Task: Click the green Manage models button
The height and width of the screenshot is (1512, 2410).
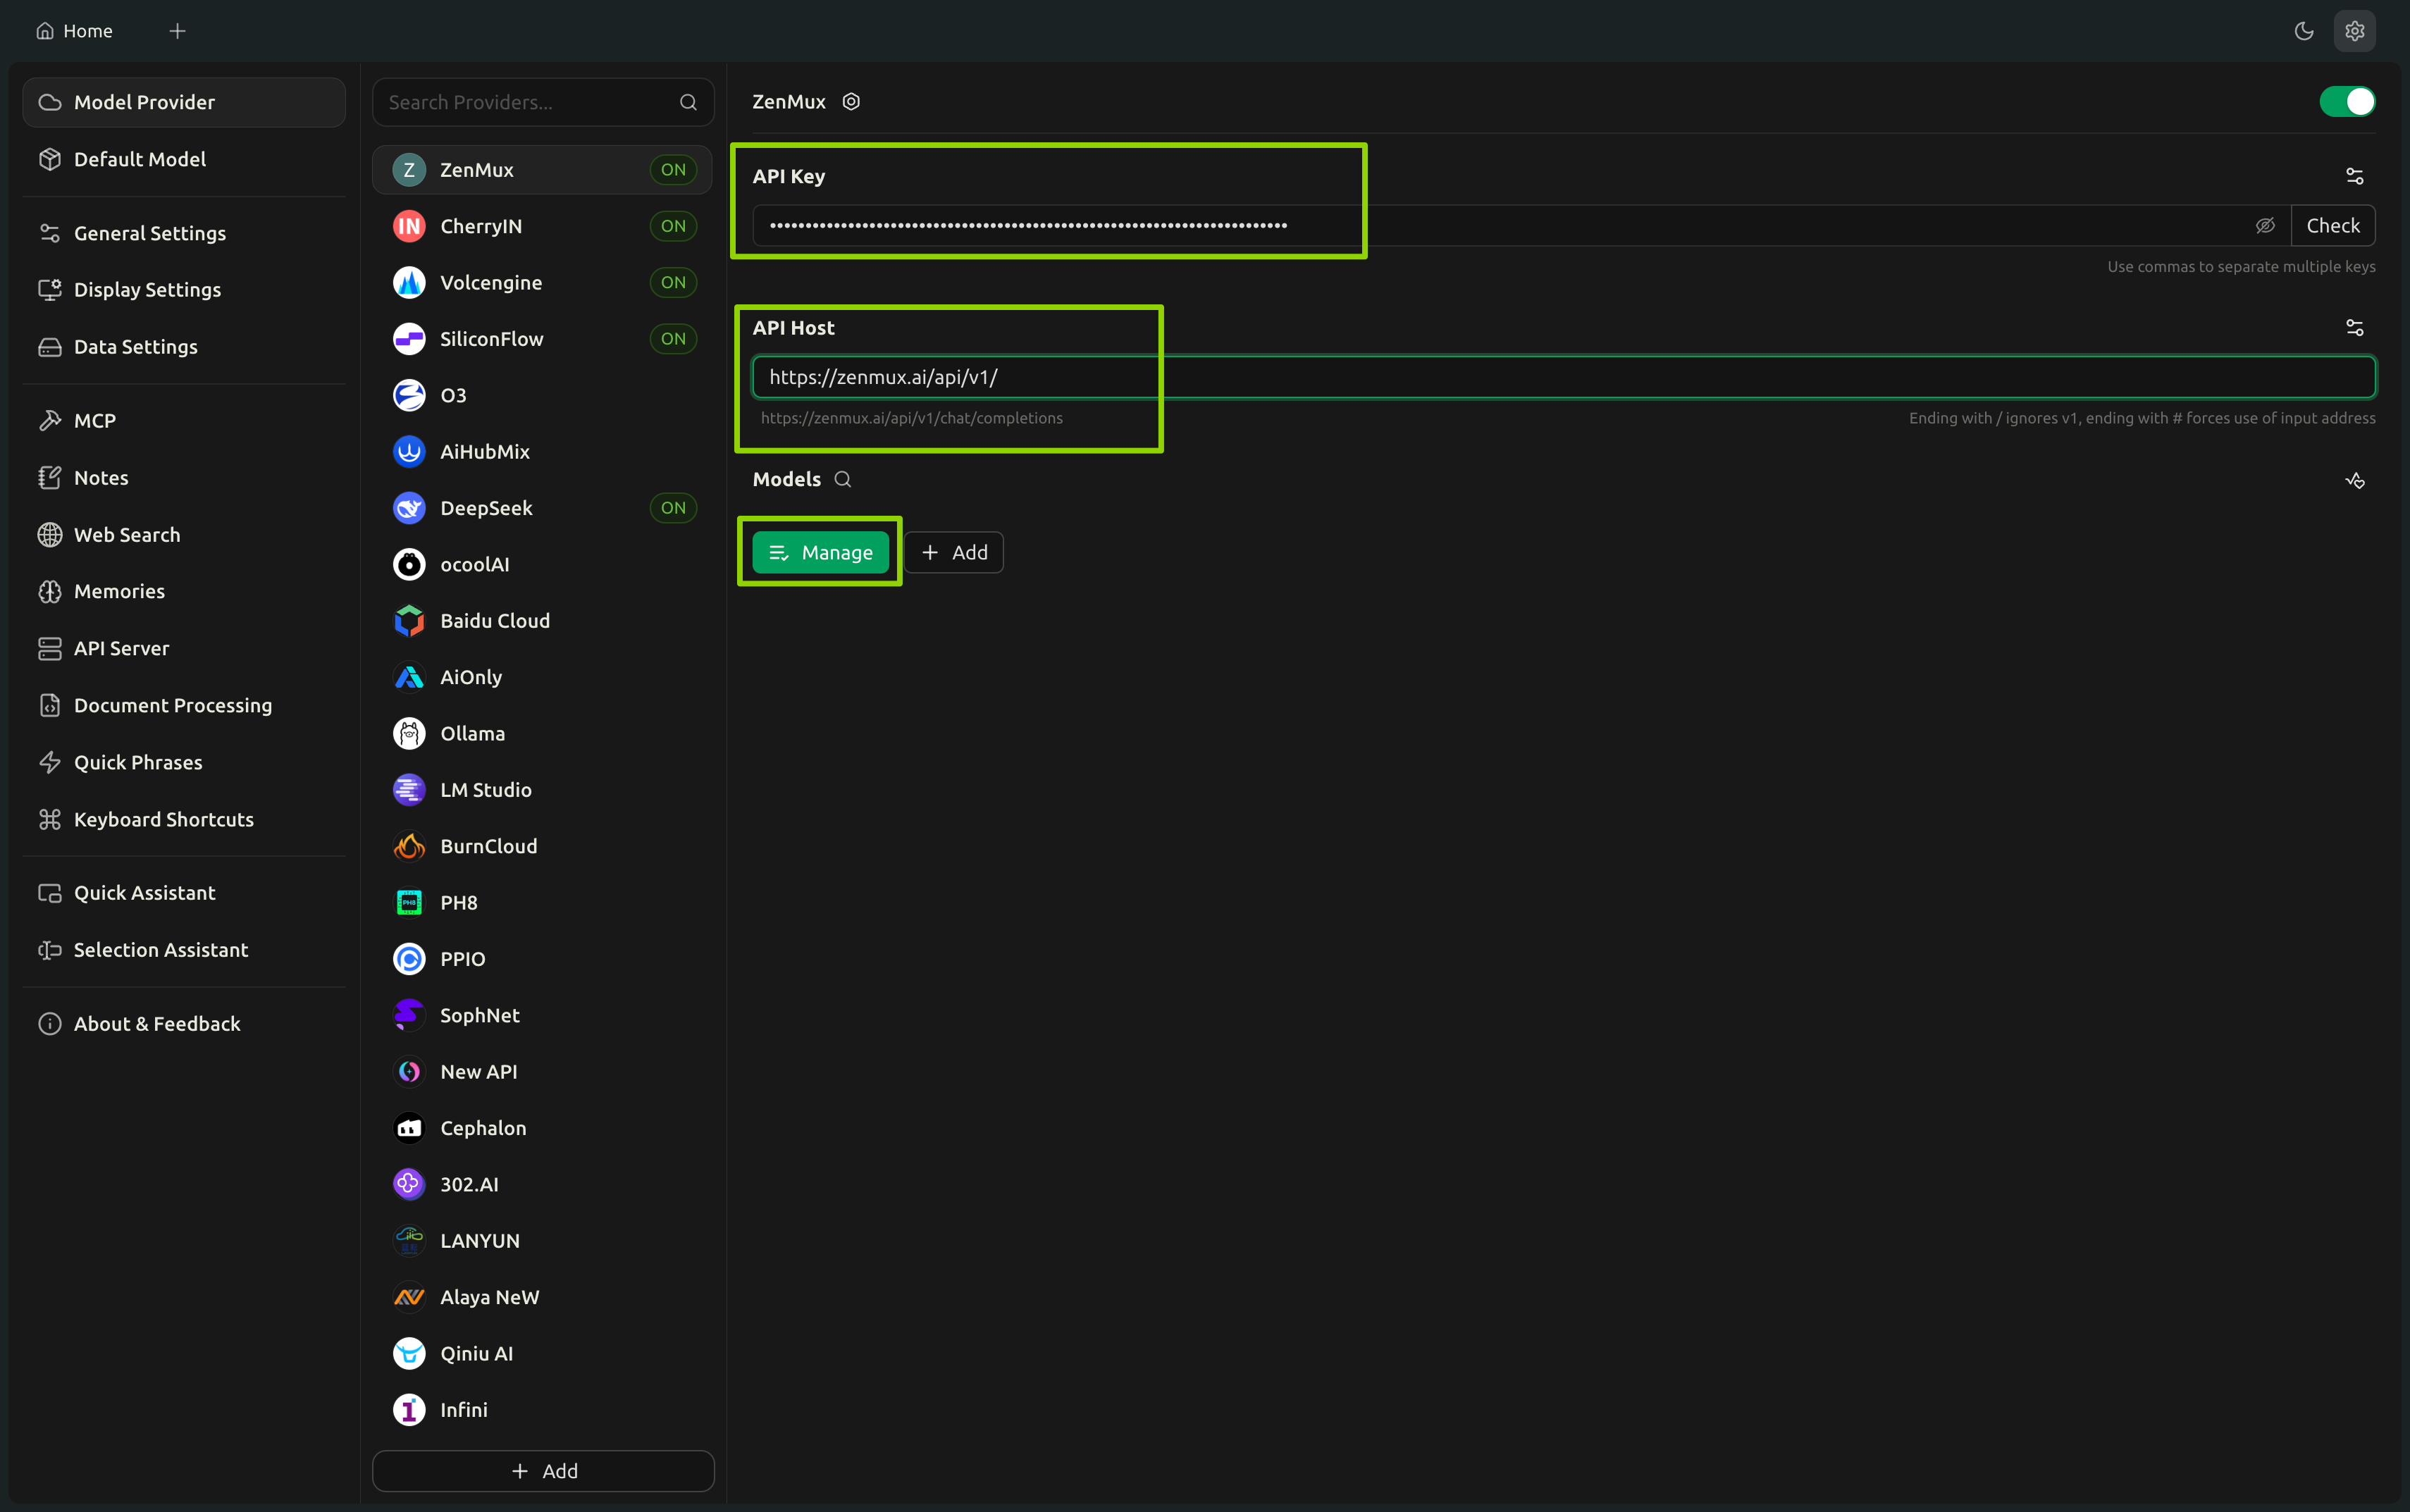Action: pyautogui.click(x=820, y=552)
